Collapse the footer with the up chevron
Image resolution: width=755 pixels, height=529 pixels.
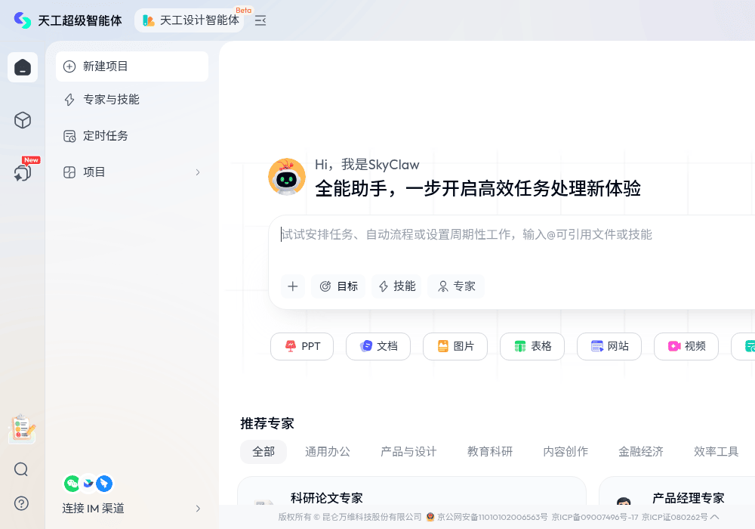tap(714, 517)
